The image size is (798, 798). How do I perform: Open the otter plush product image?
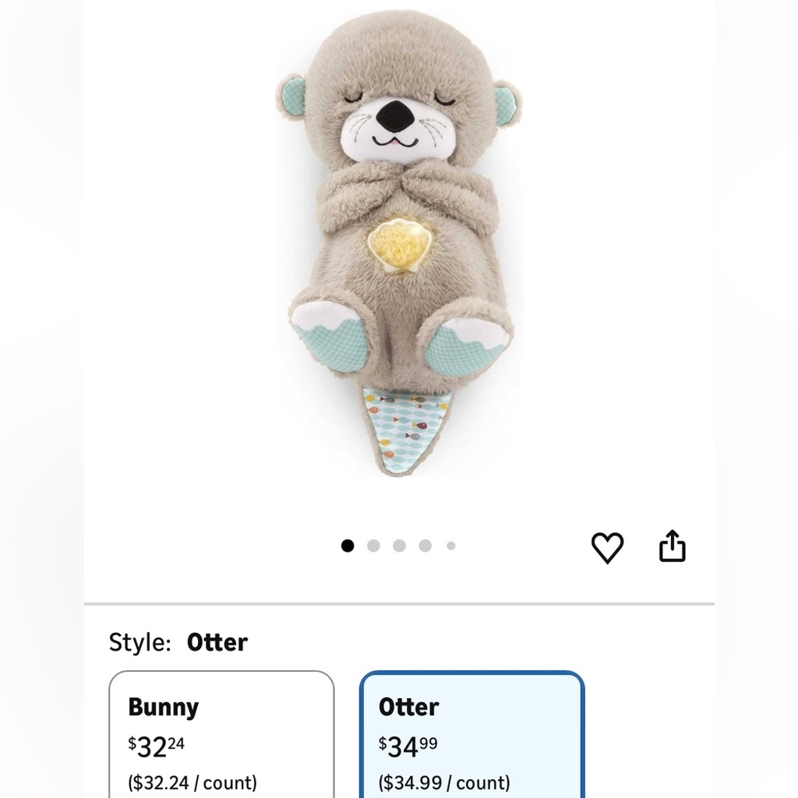[399, 243]
